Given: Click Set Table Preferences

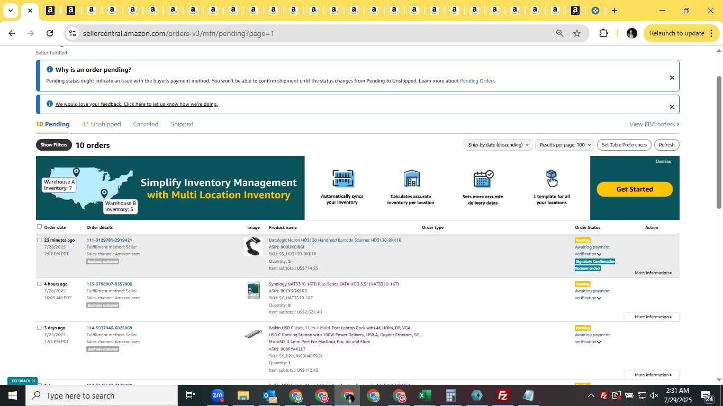Looking at the screenshot, I should pyautogui.click(x=624, y=145).
